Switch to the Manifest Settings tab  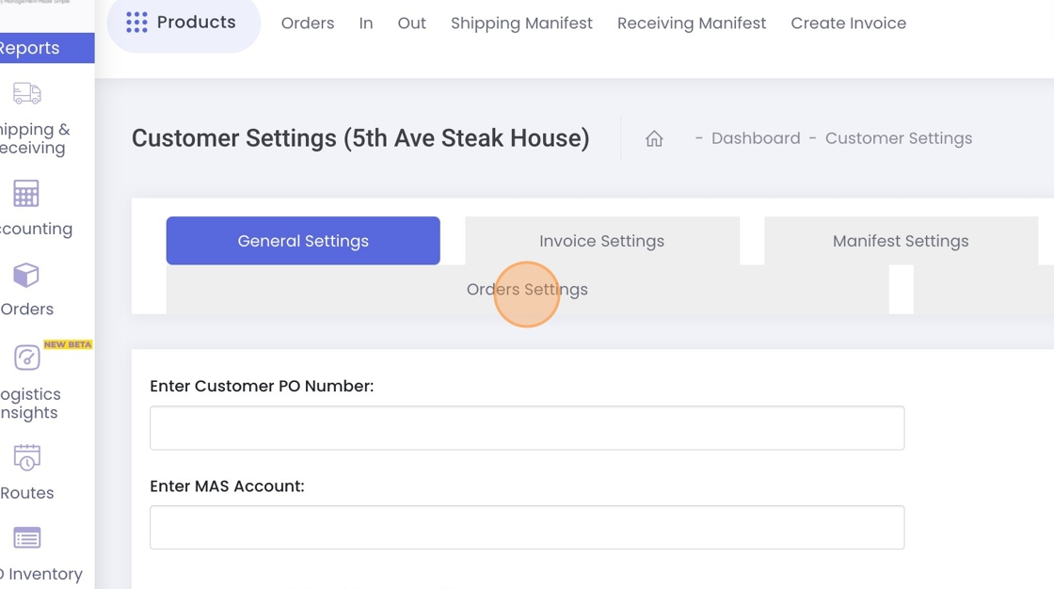pos(901,241)
